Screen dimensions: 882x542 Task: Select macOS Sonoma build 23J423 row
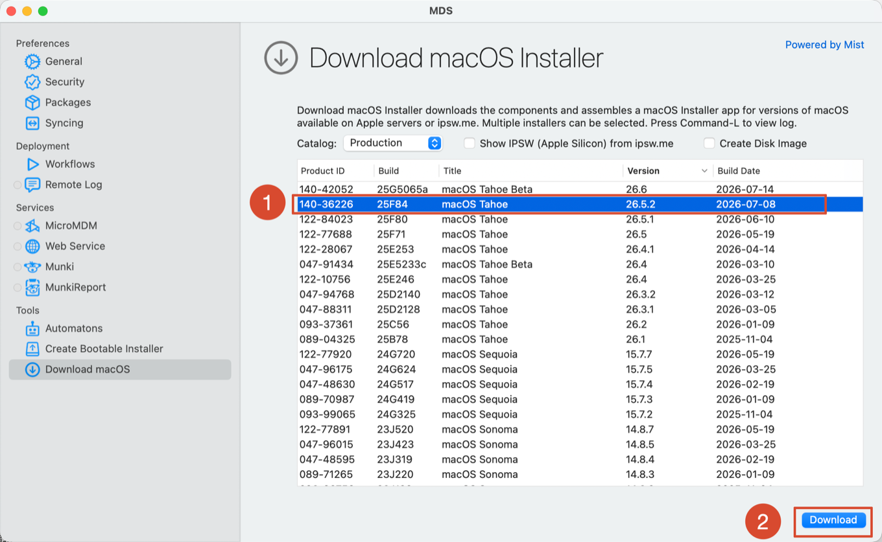580,444
